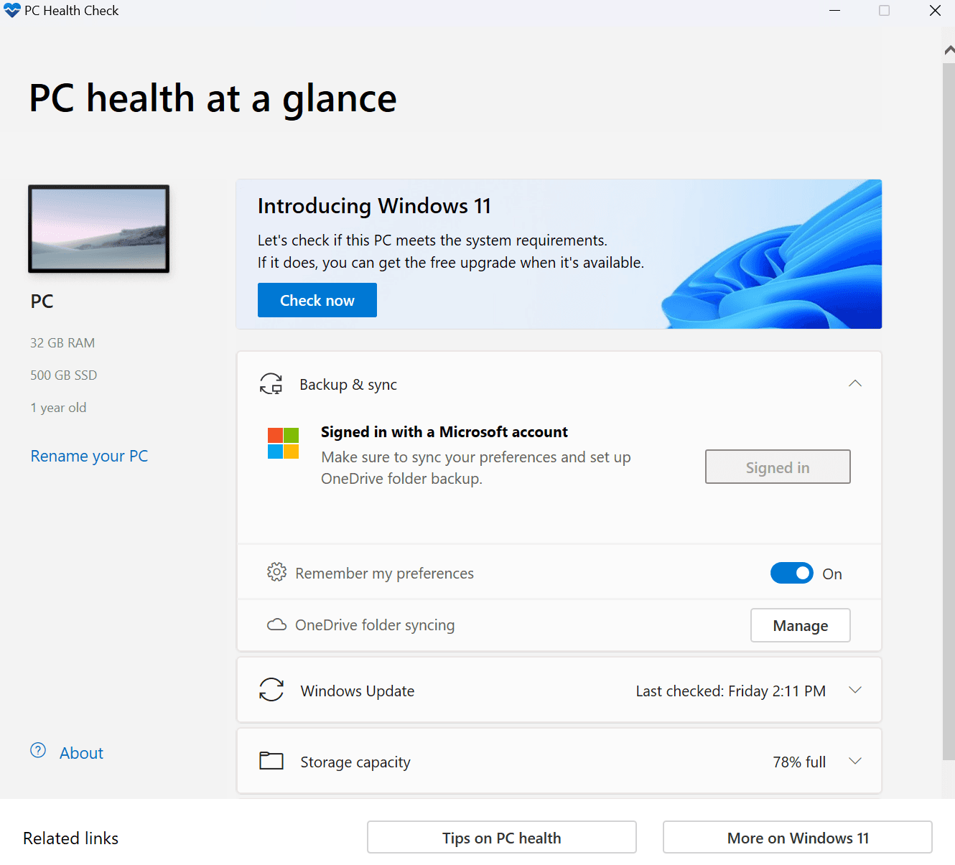Viewport: 955px width, 865px height.
Task: Click the Microsoft account logo
Action: [x=283, y=443]
